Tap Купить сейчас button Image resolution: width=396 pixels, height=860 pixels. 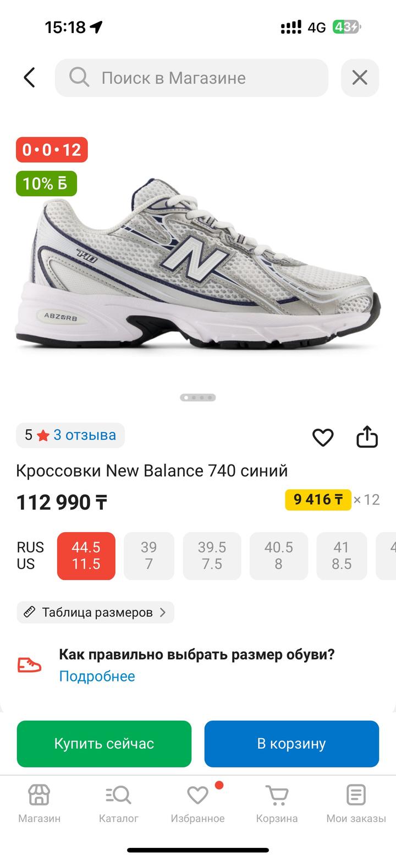click(104, 744)
